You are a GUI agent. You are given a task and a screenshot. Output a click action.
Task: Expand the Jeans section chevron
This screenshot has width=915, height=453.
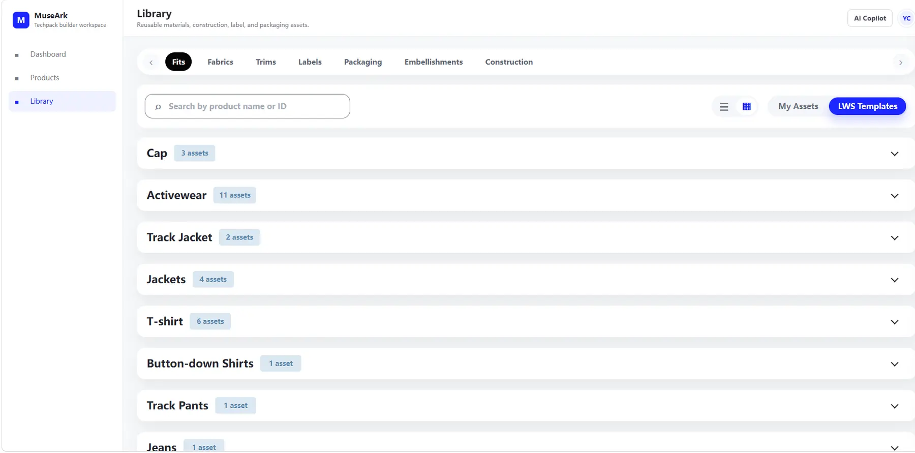[x=895, y=448]
